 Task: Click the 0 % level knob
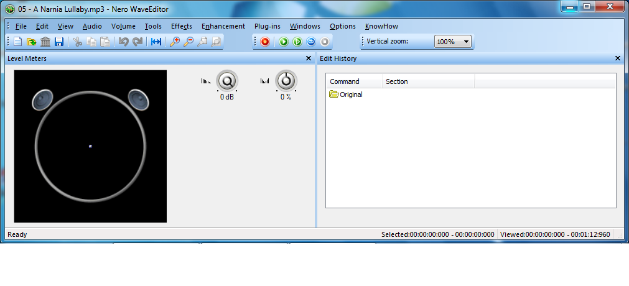pyautogui.click(x=286, y=81)
